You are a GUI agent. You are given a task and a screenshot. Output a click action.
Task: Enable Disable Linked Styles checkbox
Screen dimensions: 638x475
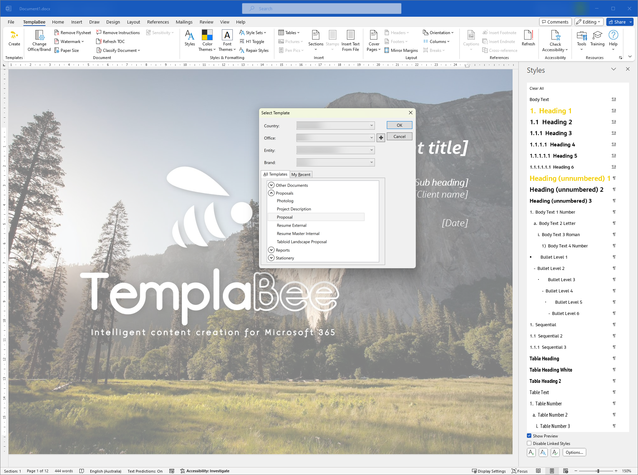[529, 443]
